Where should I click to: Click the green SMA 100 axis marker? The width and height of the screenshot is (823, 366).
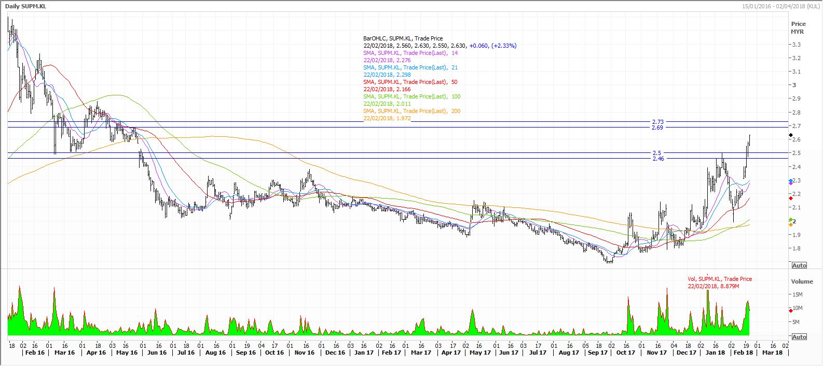pyautogui.click(x=790, y=220)
